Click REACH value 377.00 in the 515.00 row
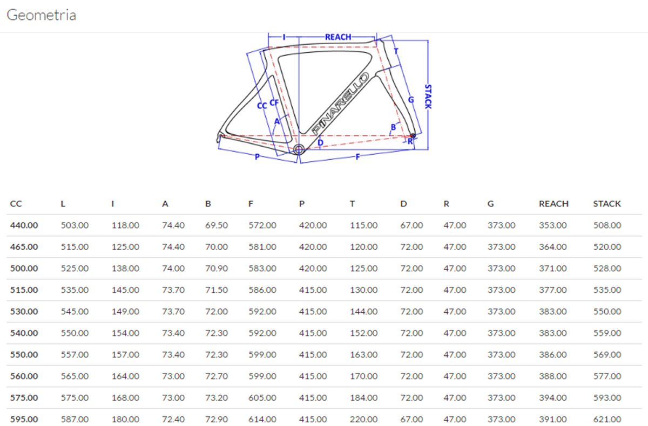 [553, 290]
